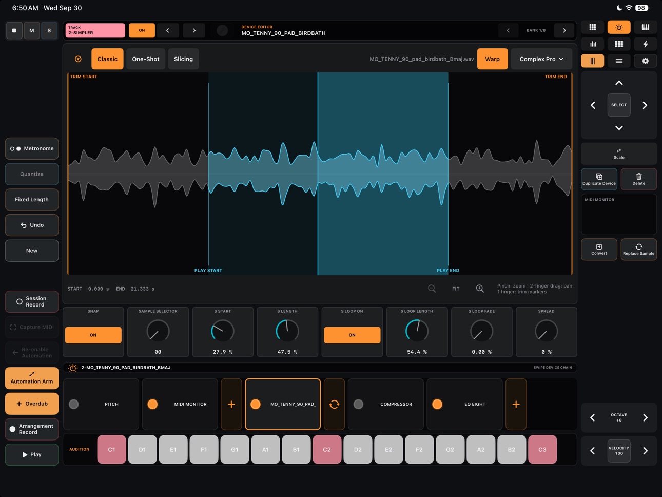The height and width of the screenshot is (497, 662).
Task: Click the Duplicate Device button
Action: [x=599, y=179]
